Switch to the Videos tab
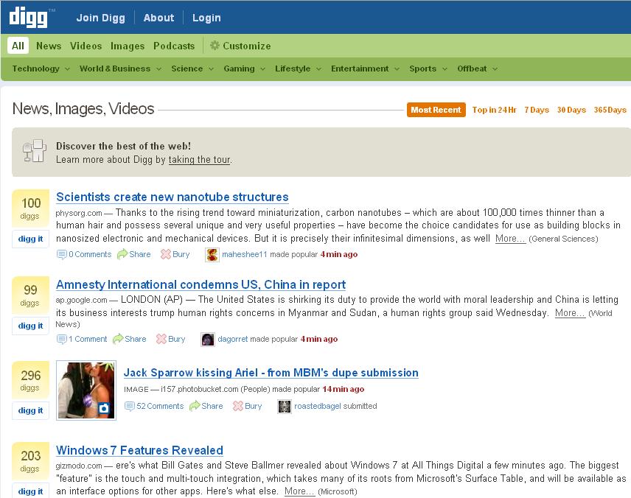Image resolution: width=631 pixels, height=498 pixels. (x=86, y=46)
